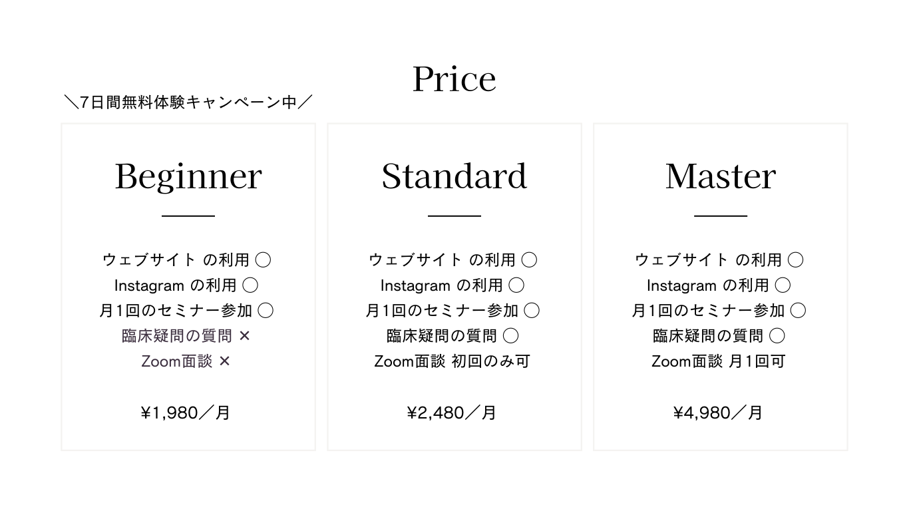The width and height of the screenshot is (909, 511).
Task: Click the circle icon beside Master ウェブサイトの利用
Action: click(x=795, y=260)
